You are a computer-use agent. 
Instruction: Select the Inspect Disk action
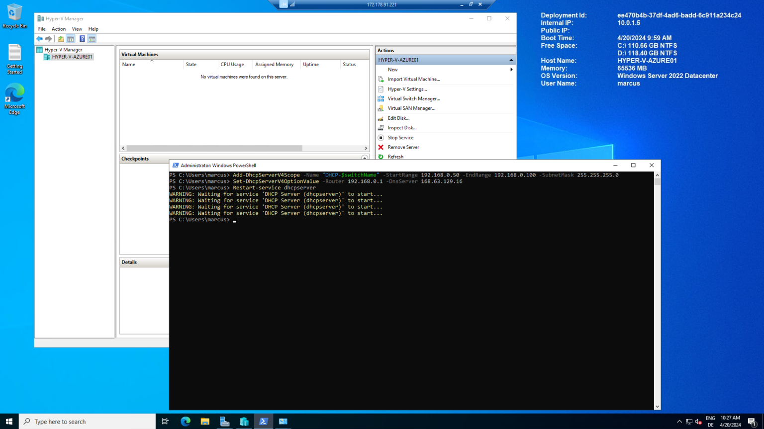click(x=402, y=127)
